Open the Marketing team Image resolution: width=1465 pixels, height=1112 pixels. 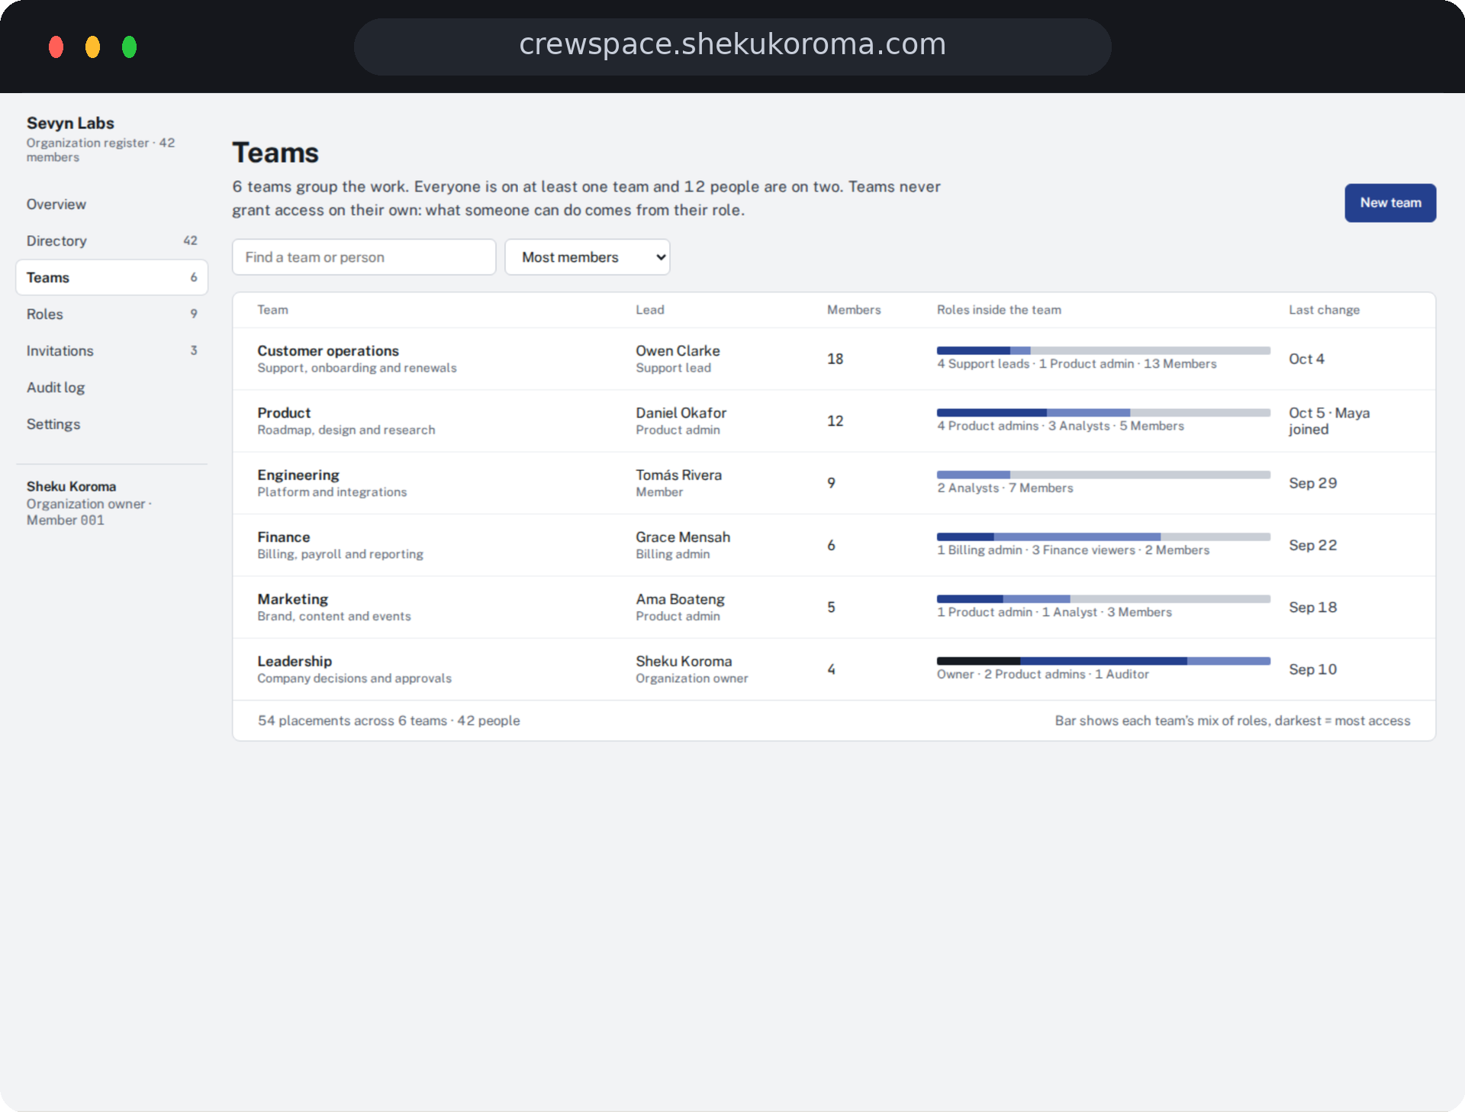pyautogui.click(x=834, y=608)
